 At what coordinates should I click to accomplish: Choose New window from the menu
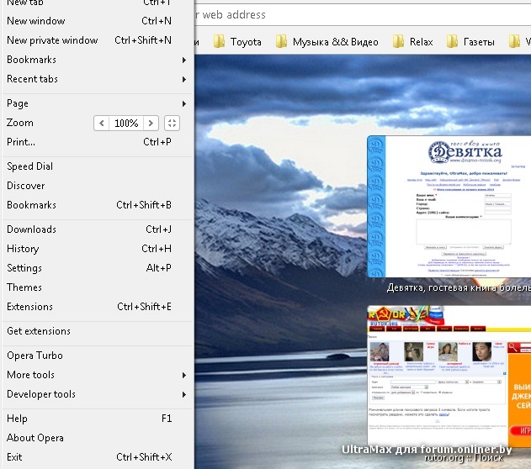(x=97, y=21)
